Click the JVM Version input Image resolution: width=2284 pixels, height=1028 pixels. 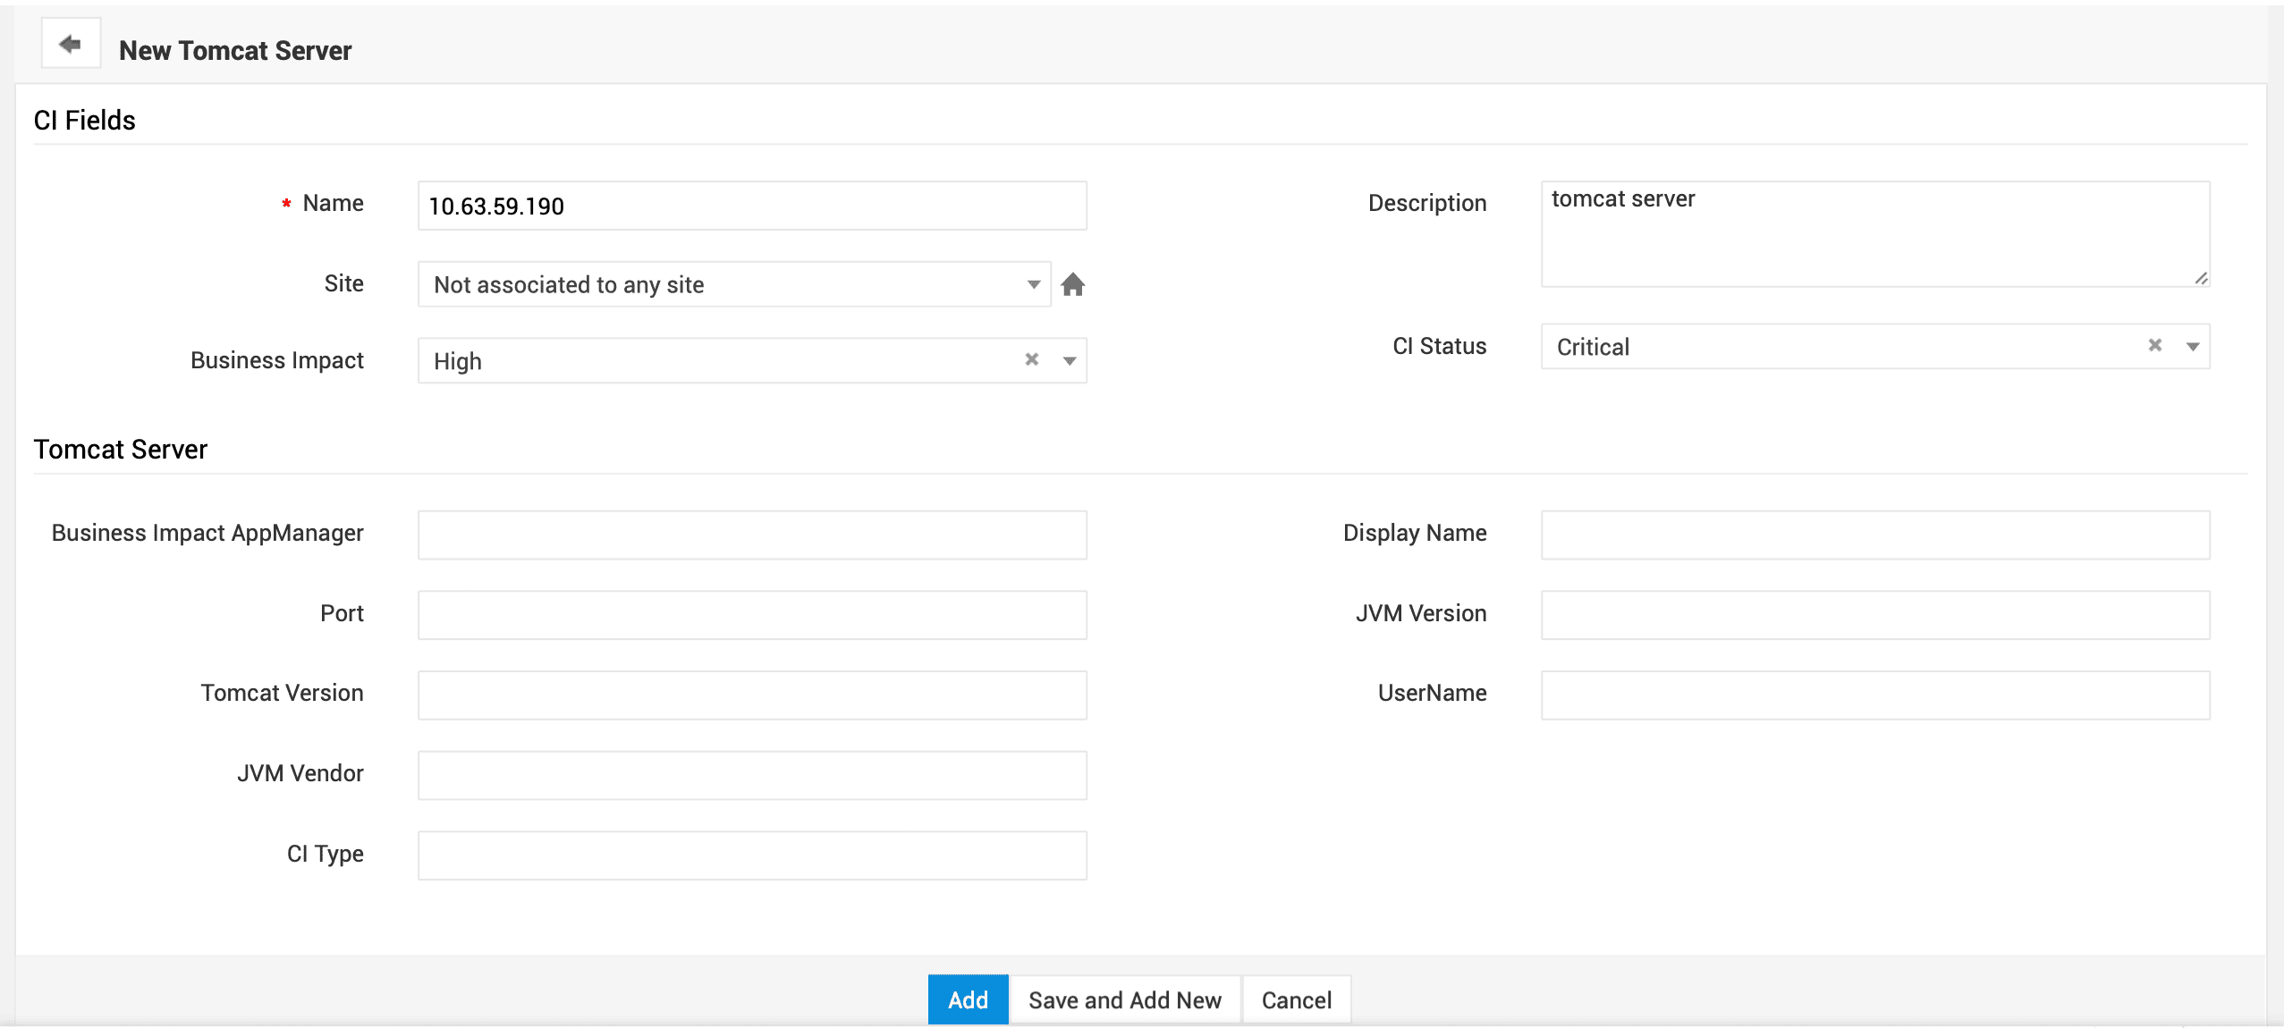click(x=1874, y=615)
